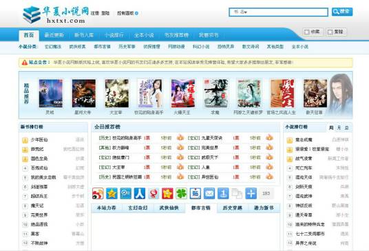Click the Tieba 贴 share icon

tap(196, 194)
